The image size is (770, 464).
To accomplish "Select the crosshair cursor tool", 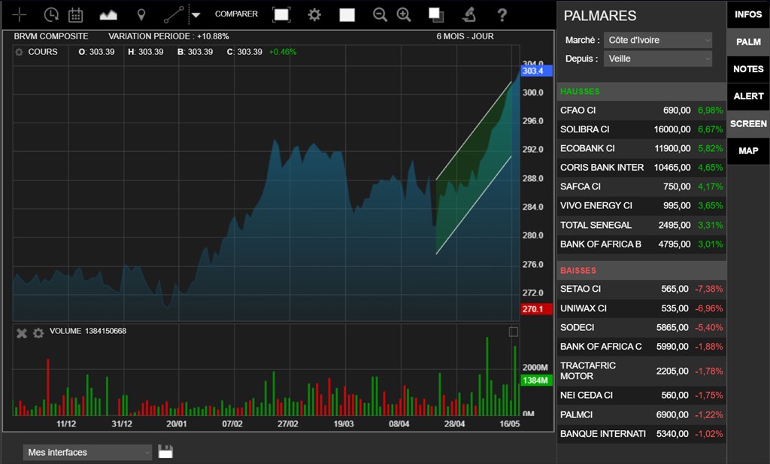I will pyautogui.click(x=19, y=15).
